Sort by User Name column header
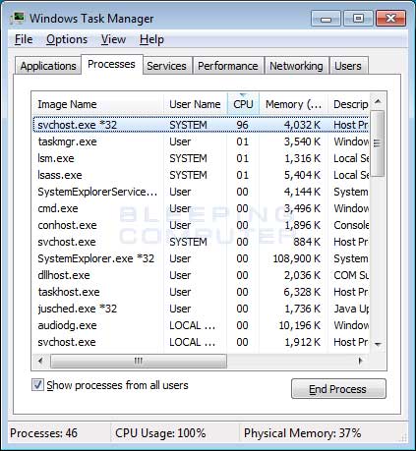Image resolution: width=416 pixels, height=451 pixels. [195, 104]
